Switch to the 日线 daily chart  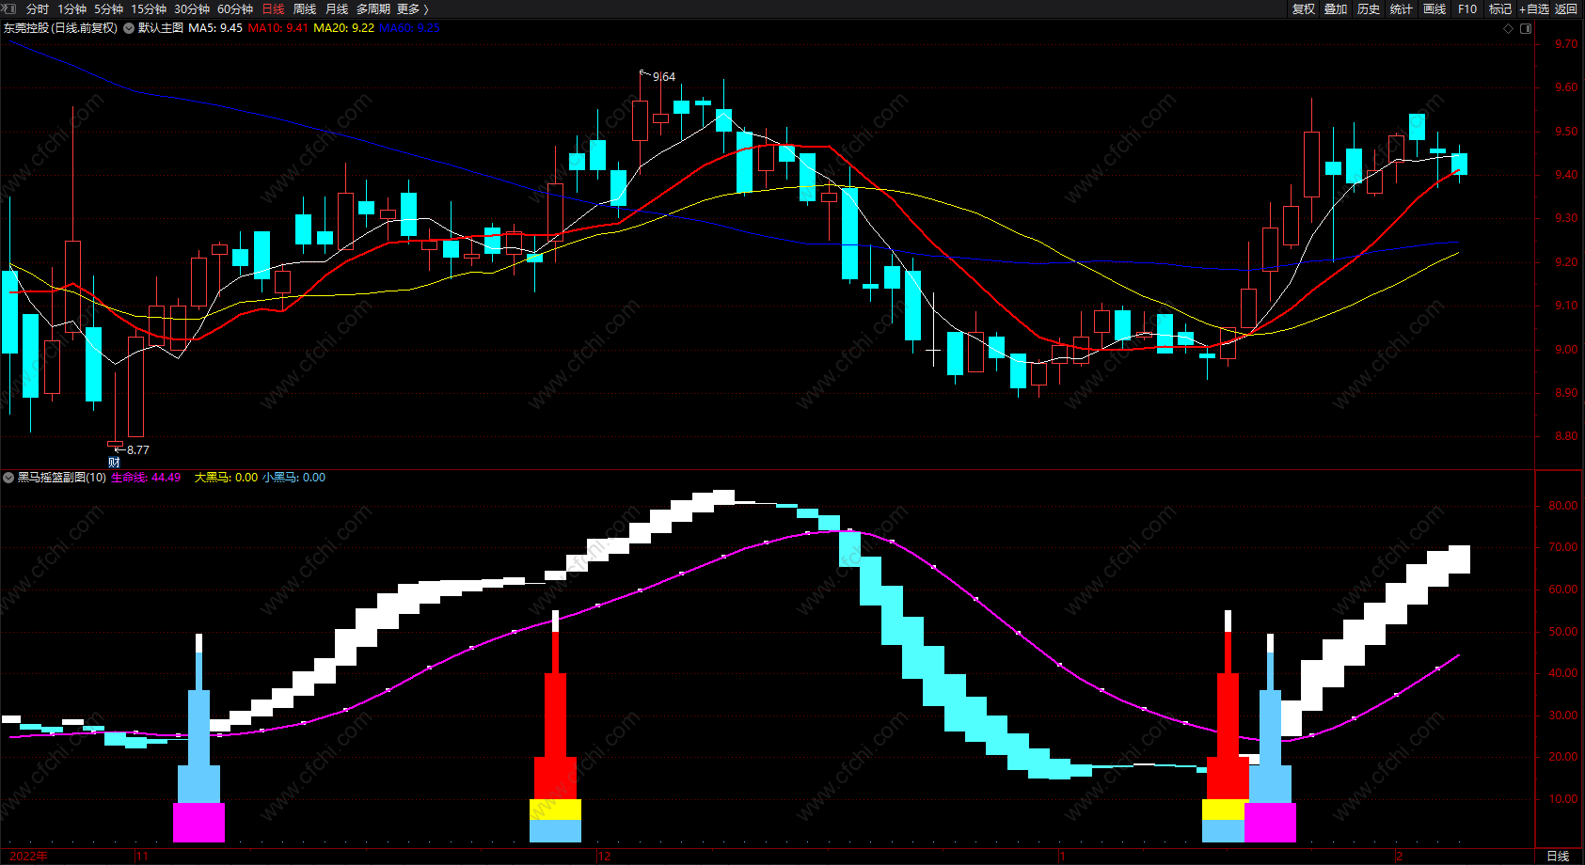273,8
